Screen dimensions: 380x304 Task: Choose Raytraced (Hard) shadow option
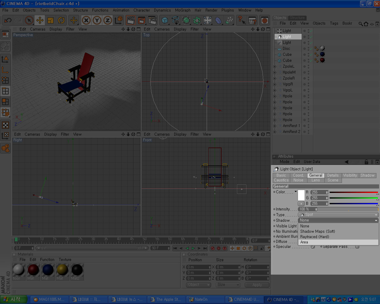[338, 237]
